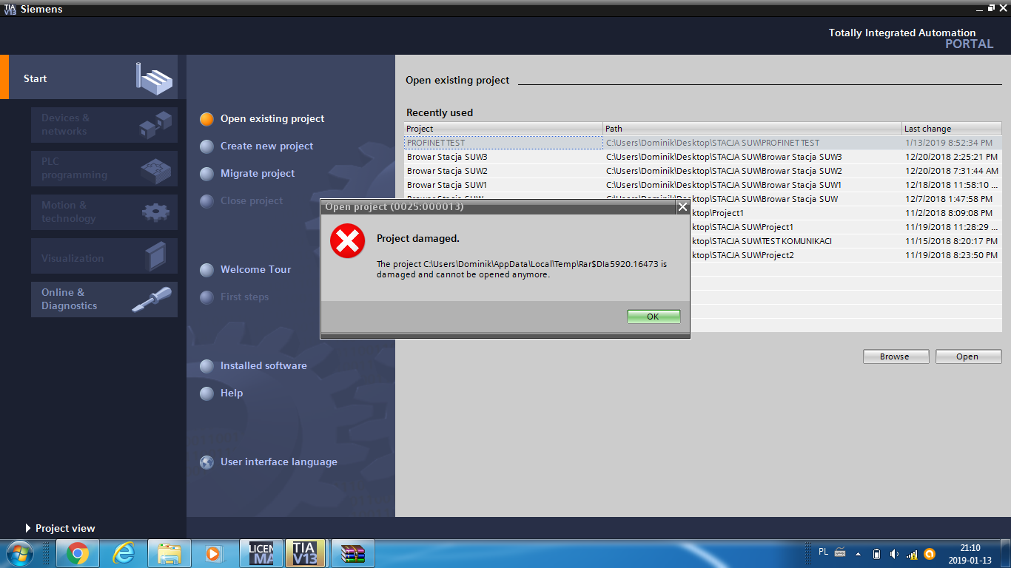Open network status icon in tray
Viewport: 1011px width, 568px height.
[x=912, y=553]
